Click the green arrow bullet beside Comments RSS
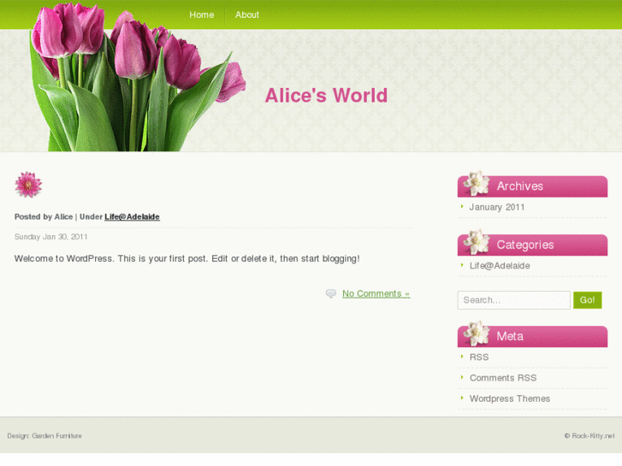The image size is (622, 466). click(462, 377)
